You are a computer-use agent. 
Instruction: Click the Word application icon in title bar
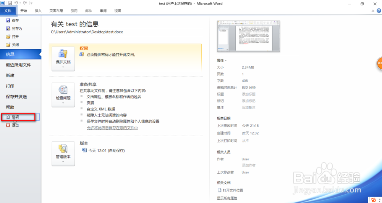[x=3, y=3]
